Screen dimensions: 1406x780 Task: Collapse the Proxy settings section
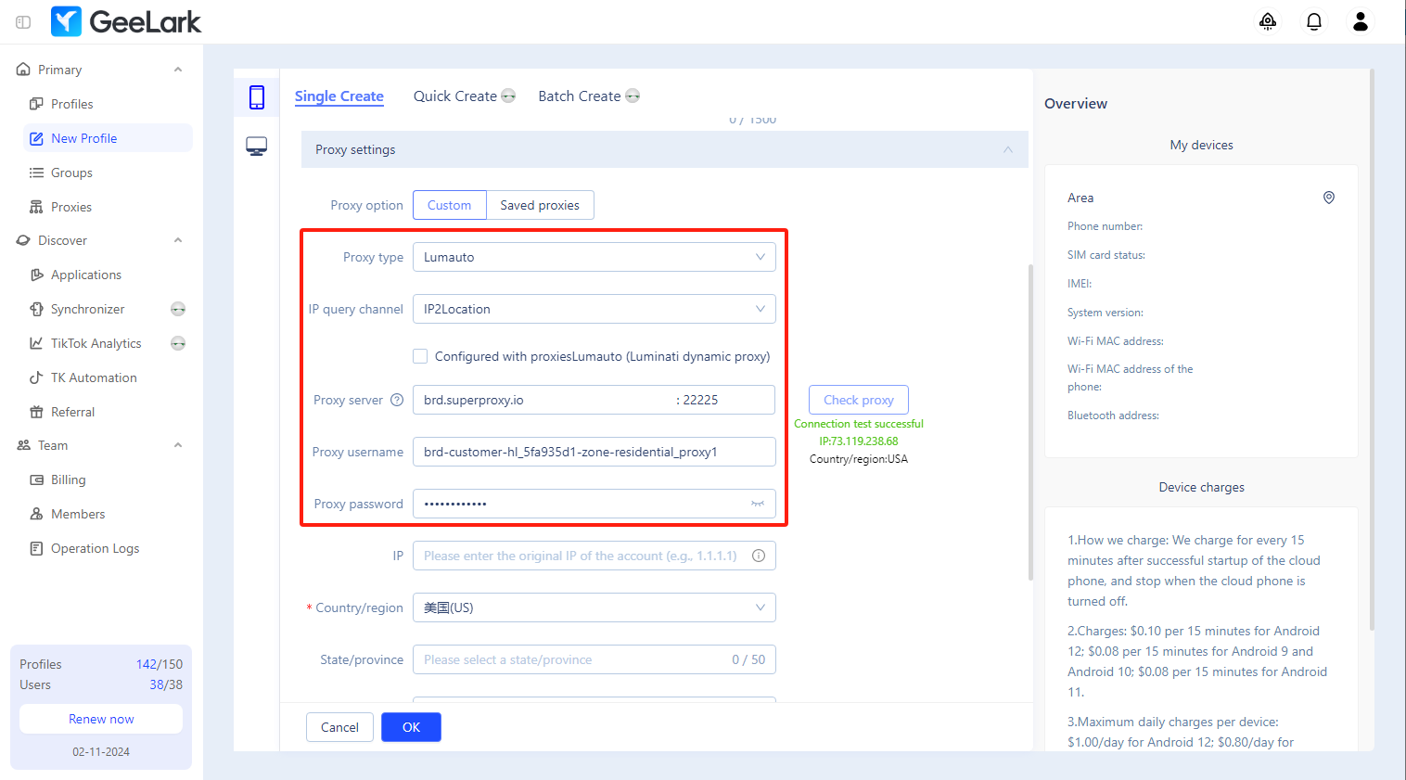(1008, 149)
